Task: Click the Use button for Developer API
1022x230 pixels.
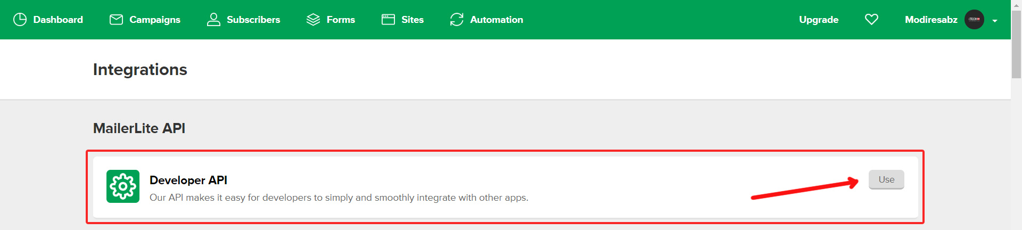Action: click(x=886, y=179)
